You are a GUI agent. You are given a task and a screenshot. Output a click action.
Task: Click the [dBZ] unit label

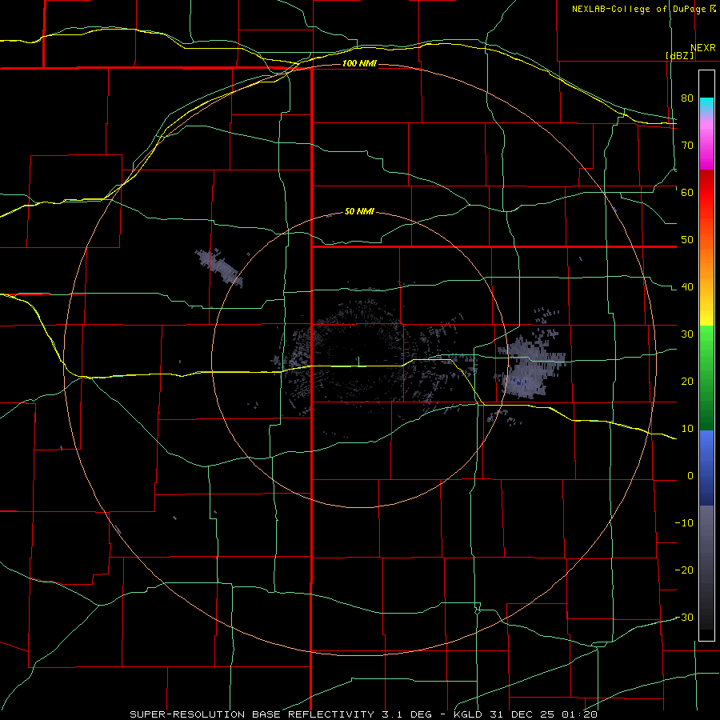click(680, 55)
